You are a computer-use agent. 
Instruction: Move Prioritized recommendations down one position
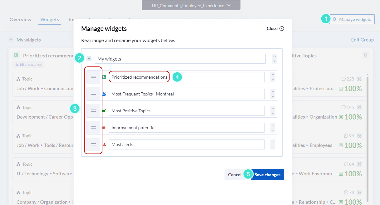pyautogui.click(x=273, y=80)
